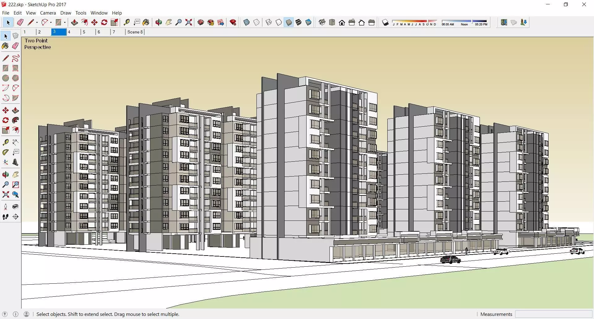Click the Photo Textures icon
This screenshot has width=594, height=319.
pos(524,22)
